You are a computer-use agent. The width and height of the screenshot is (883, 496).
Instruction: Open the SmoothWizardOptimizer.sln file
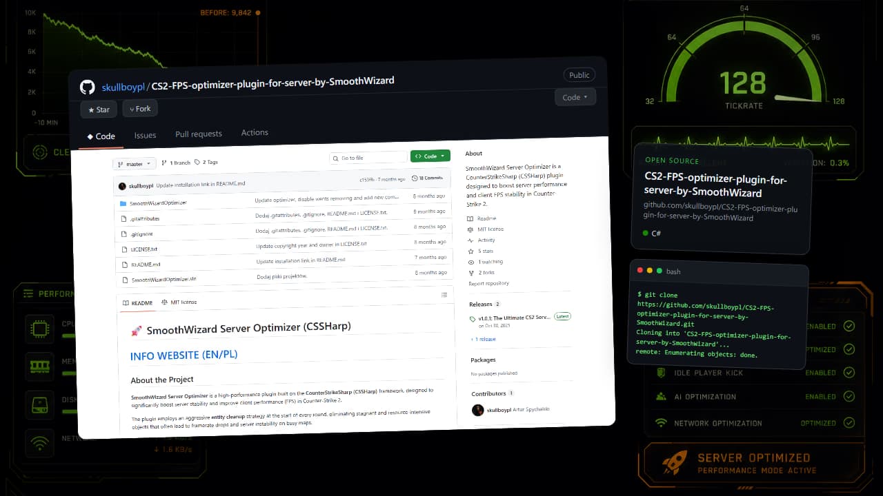[164, 279]
